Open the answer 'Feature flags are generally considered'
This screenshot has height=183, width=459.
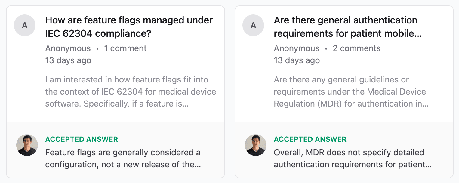(123, 159)
